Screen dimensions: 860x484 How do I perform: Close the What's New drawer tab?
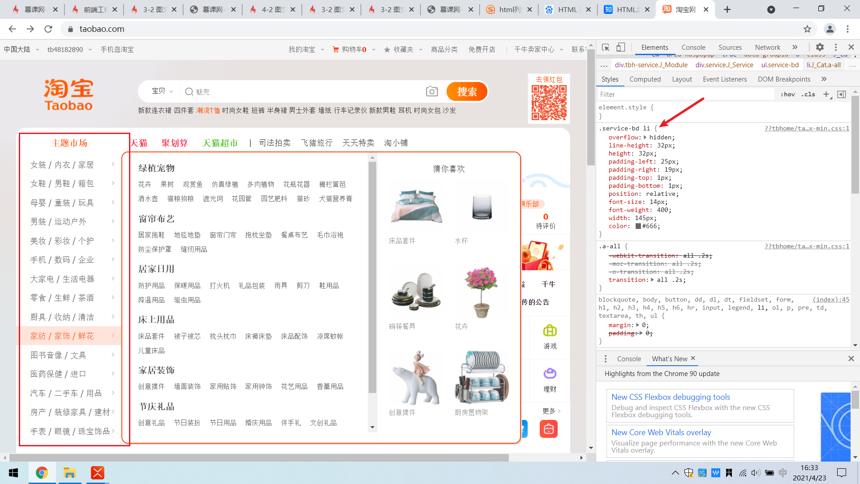point(693,358)
